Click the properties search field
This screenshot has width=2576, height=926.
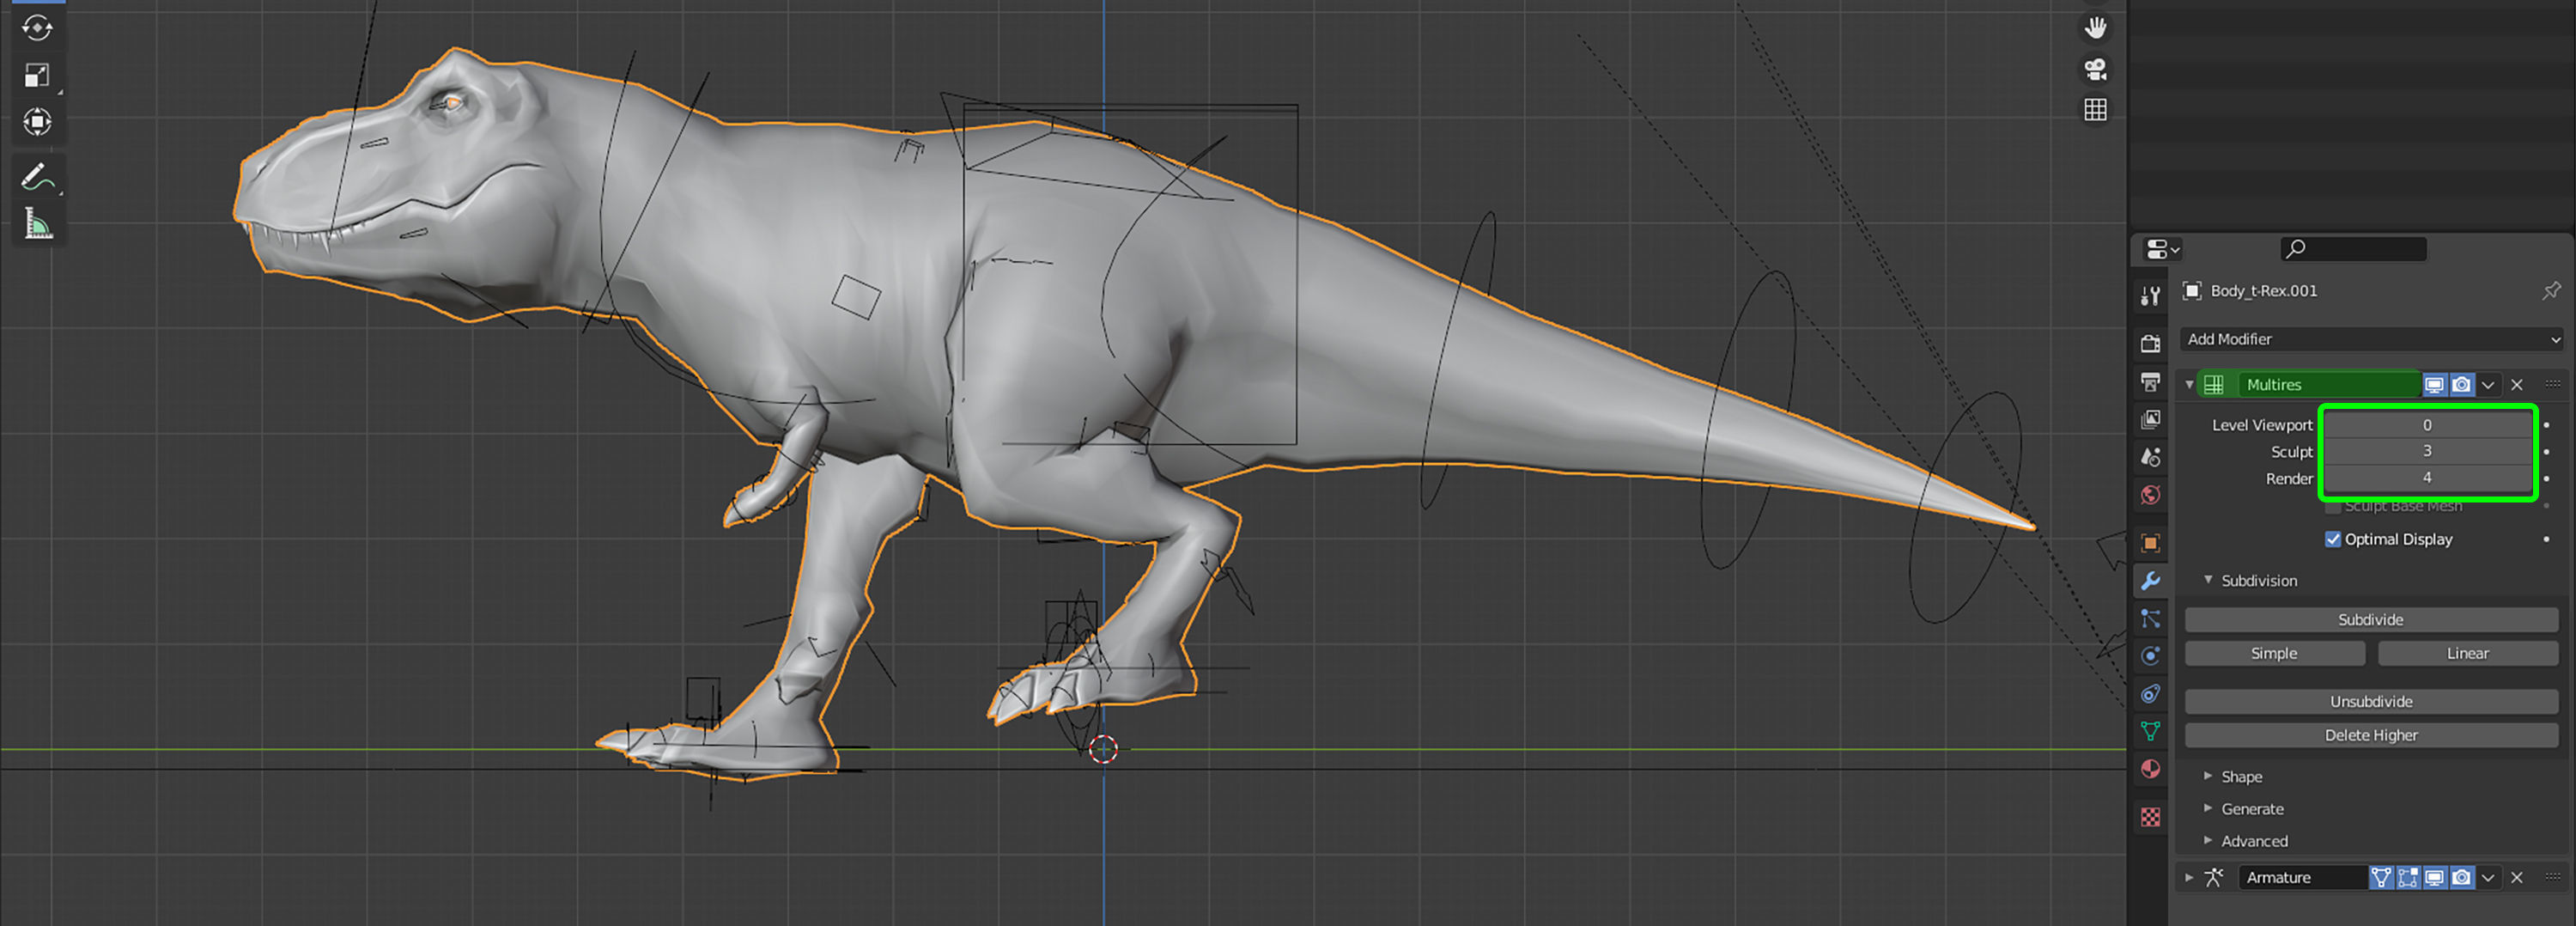2354,249
